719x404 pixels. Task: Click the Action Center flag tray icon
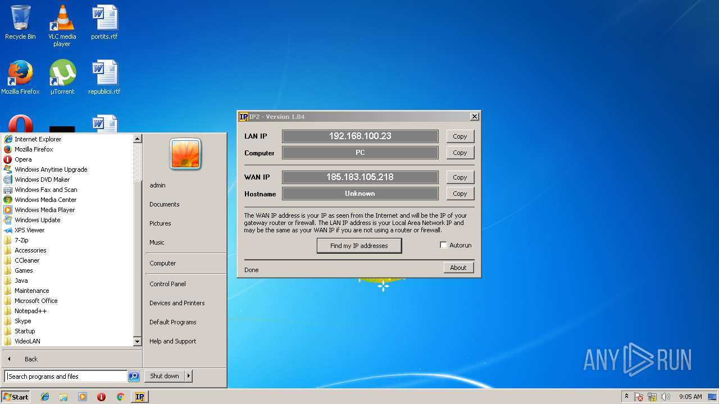coord(639,397)
